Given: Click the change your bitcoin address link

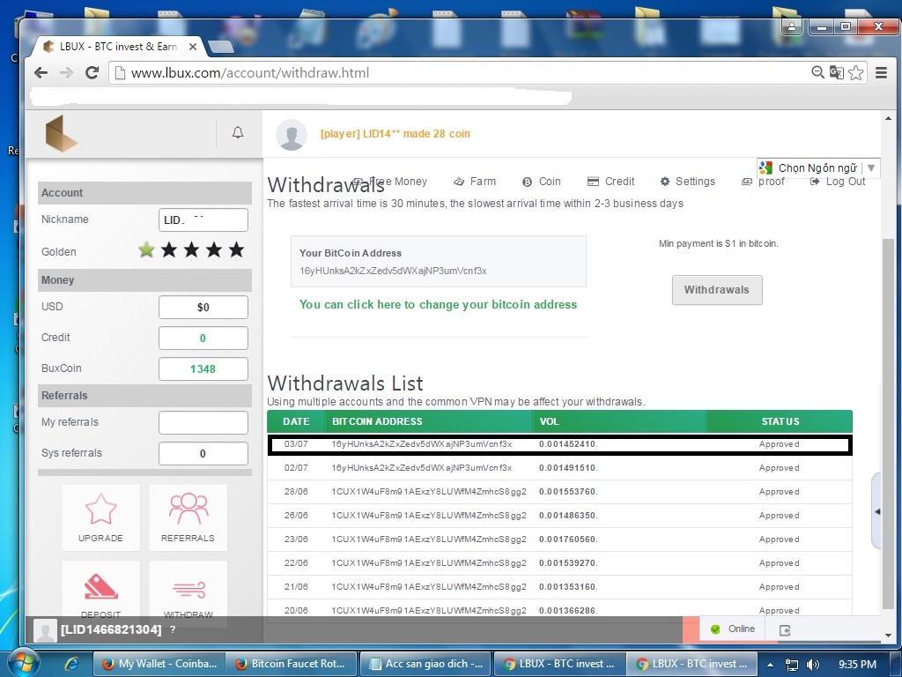Looking at the screenshot, I should click(x=438, y=304).
